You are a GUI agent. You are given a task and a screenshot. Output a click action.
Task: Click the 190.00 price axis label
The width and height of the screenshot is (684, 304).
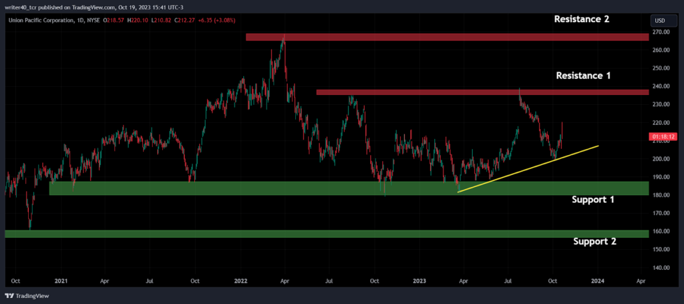(662, 177)
